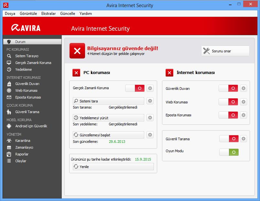Click the Eposta Koruması envelope icon in sidebar
The height and width of the screenshot is (201, 260).
(9, 97)
